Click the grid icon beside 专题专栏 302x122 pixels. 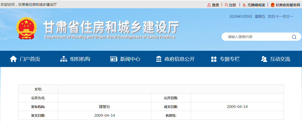coord(214,59)
